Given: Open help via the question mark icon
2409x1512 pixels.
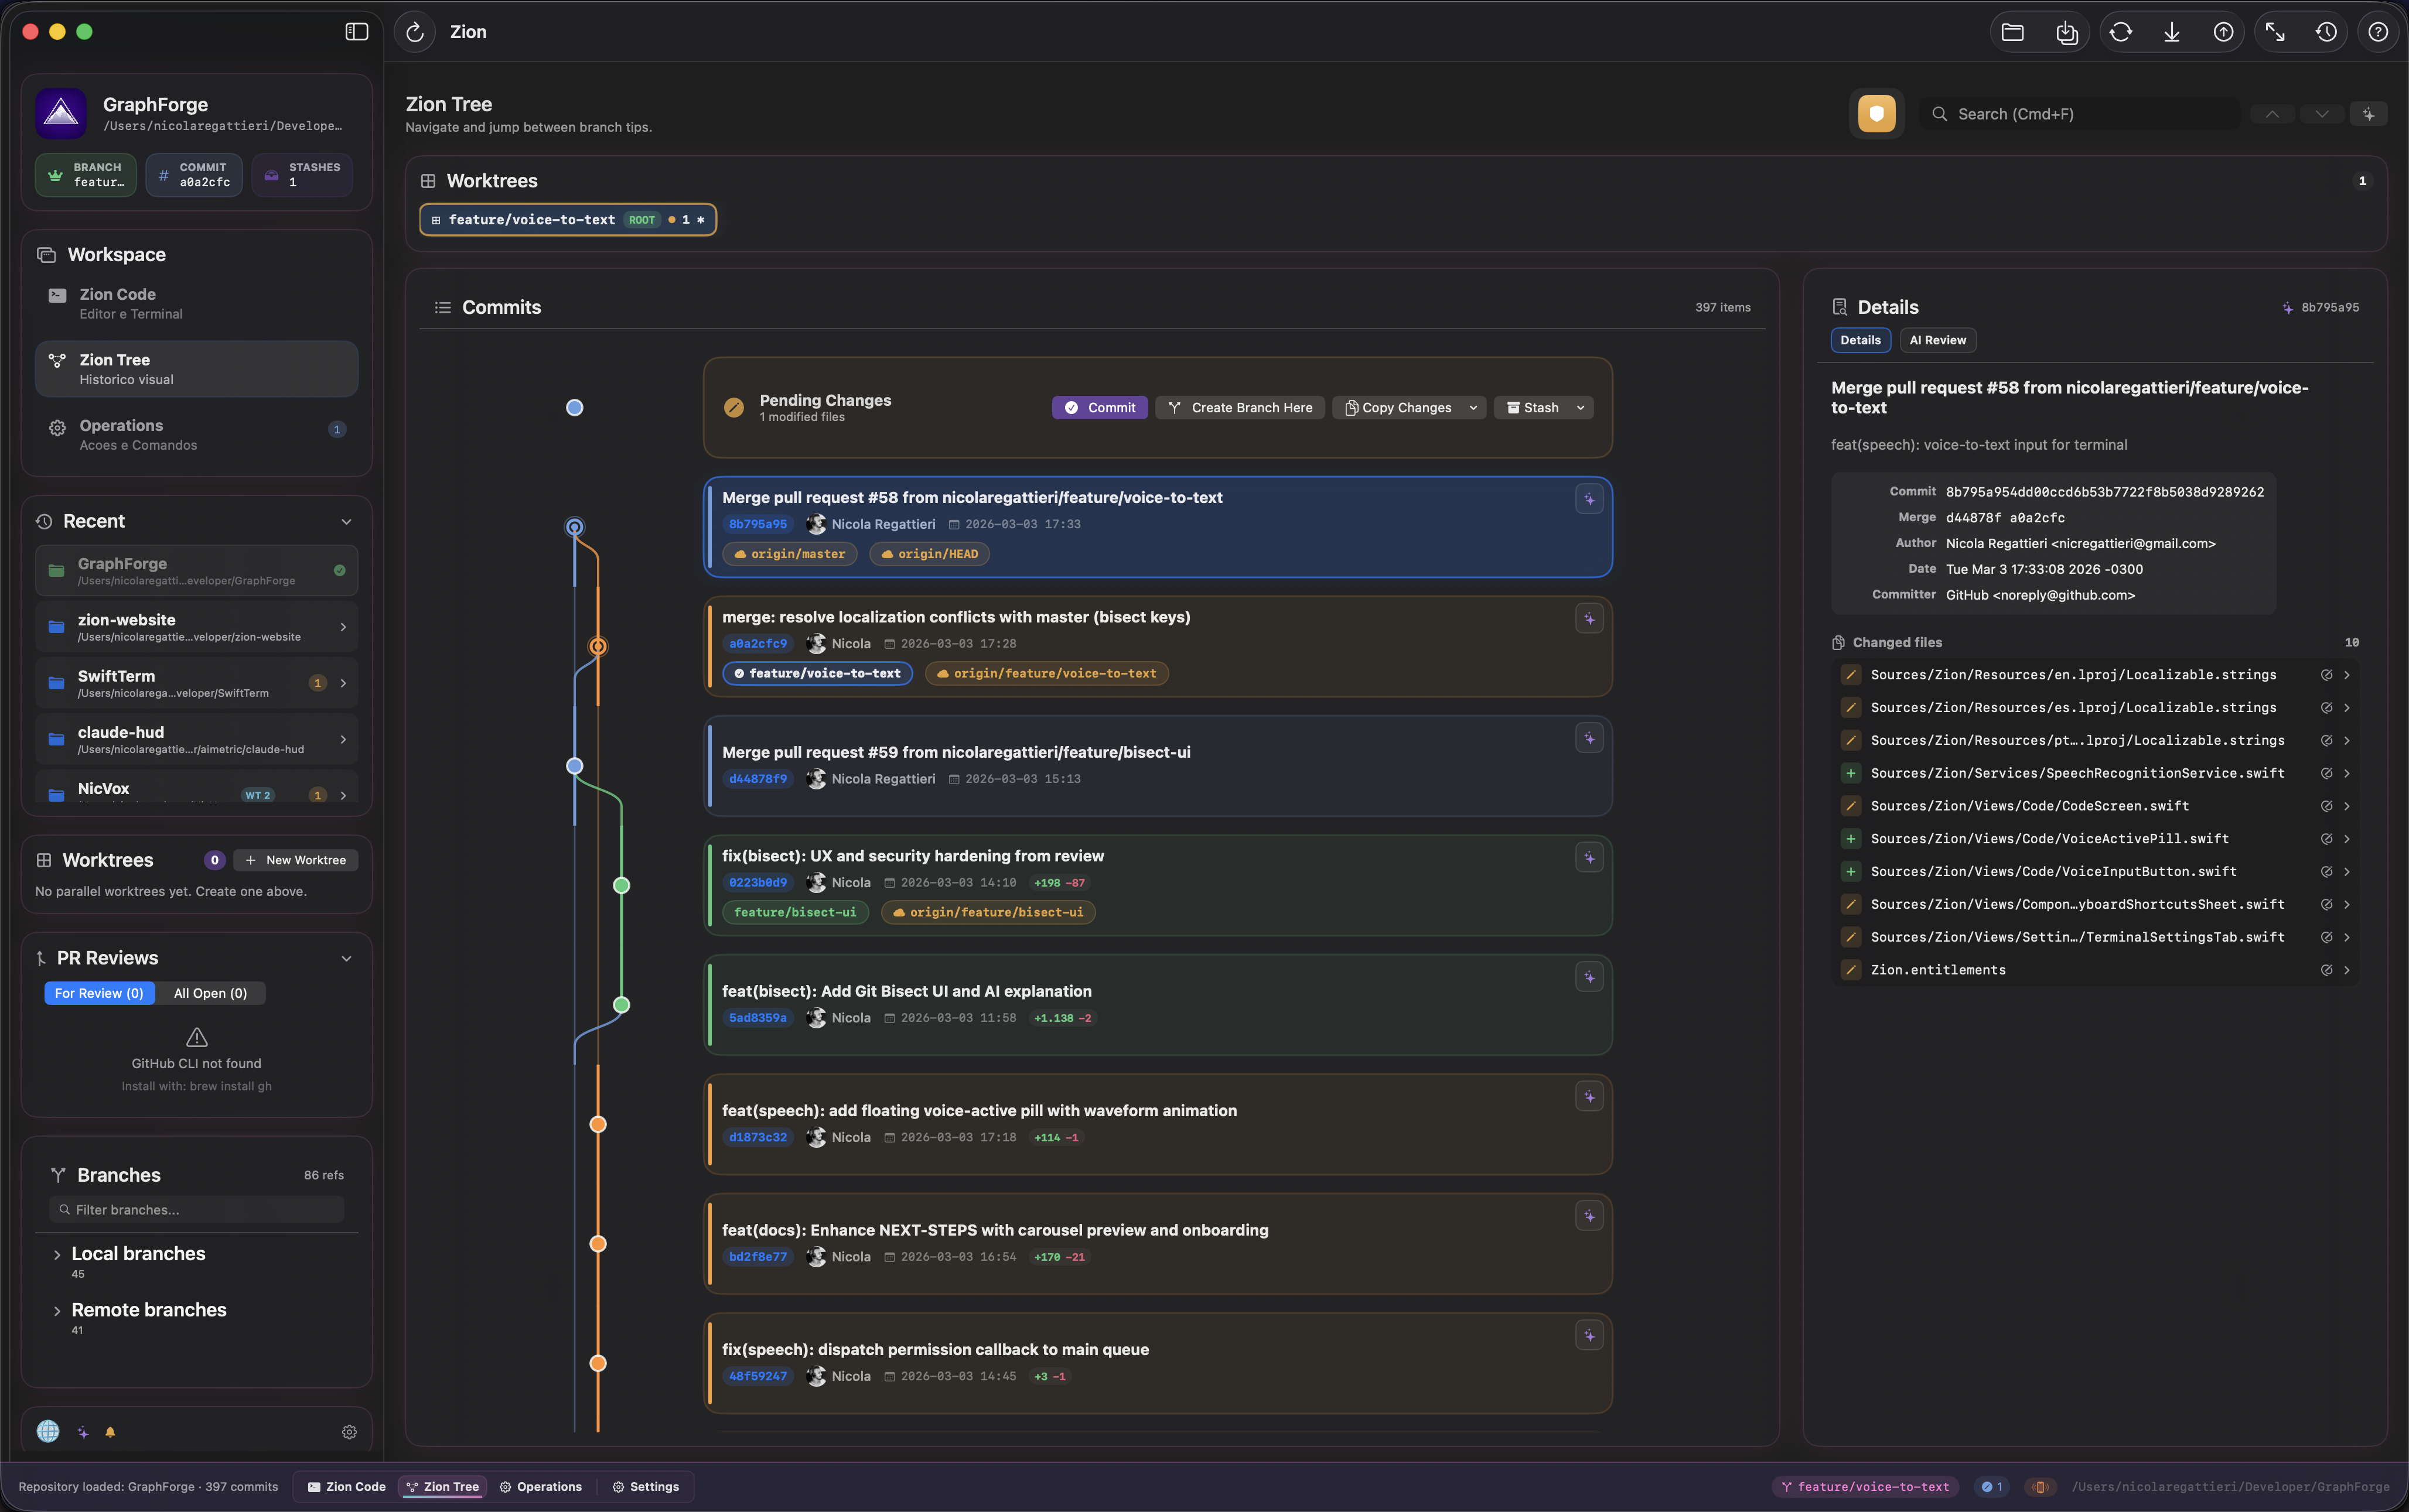Looking at the screenshot, I should point(2378,32).
